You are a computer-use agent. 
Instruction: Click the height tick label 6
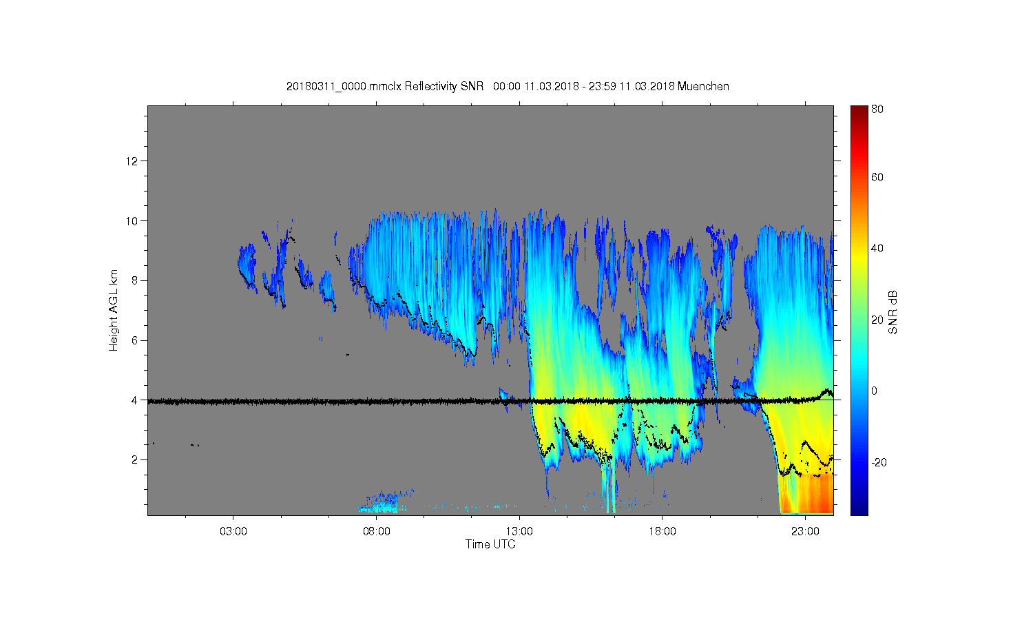click(x=136, y=340)
